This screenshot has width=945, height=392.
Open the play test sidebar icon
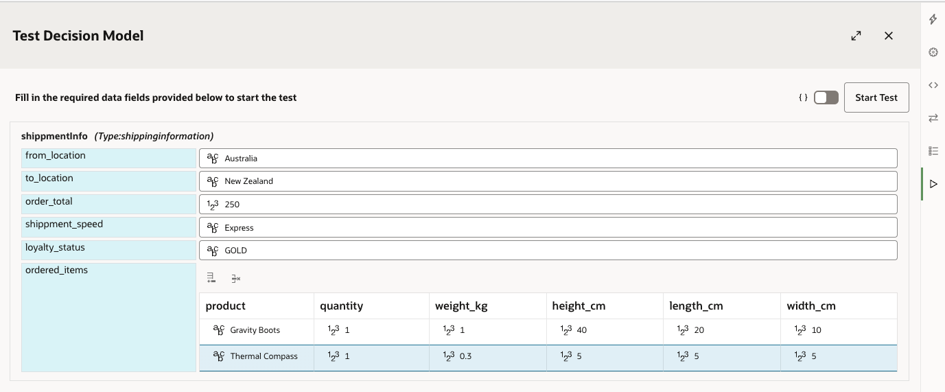tap(933, 184)
